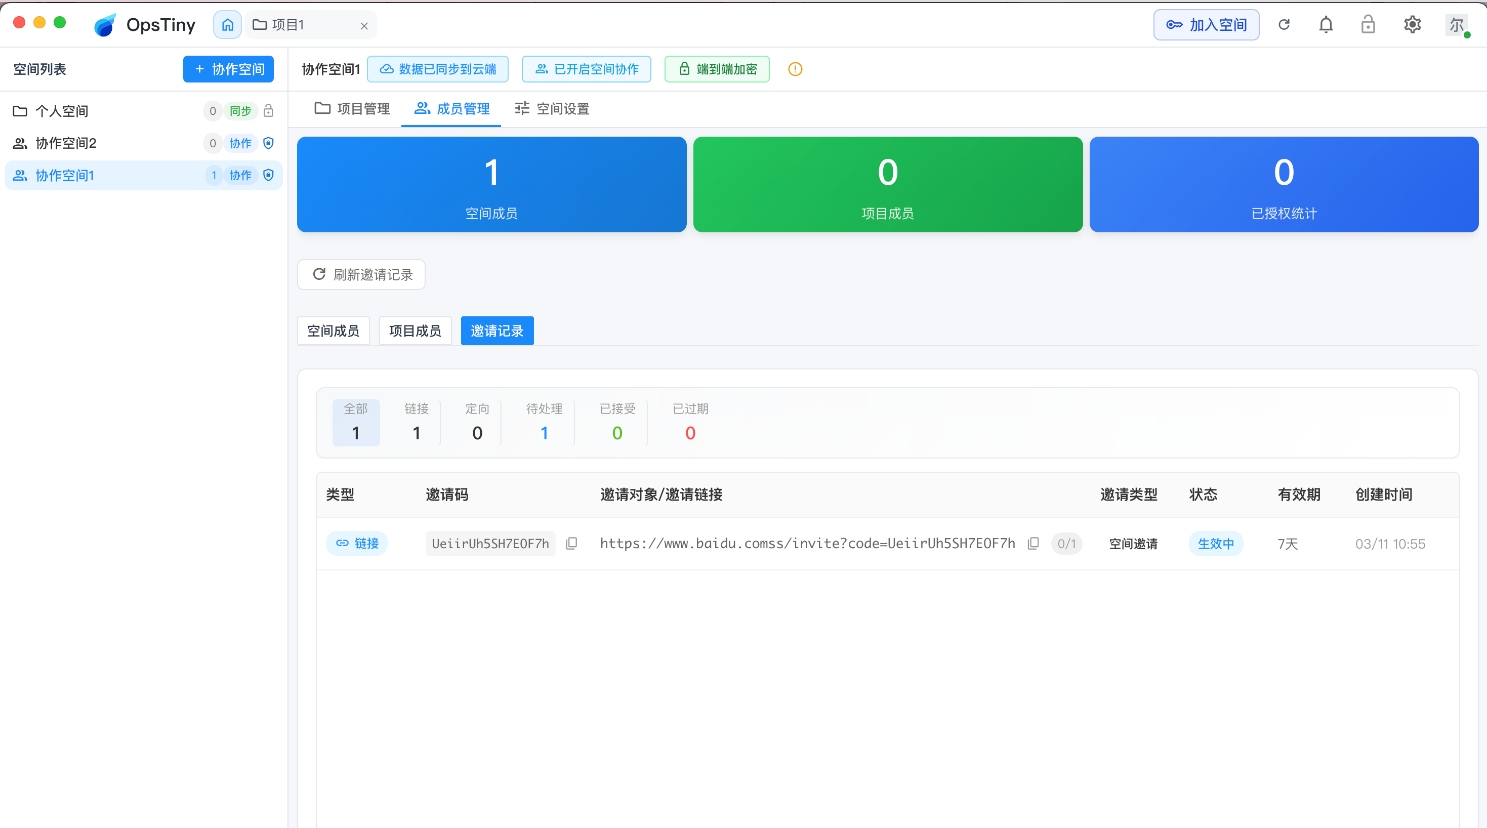Click the home icon tab
Image resolution: width=1487 pixels, height=828 pixels.
point(227,25)
